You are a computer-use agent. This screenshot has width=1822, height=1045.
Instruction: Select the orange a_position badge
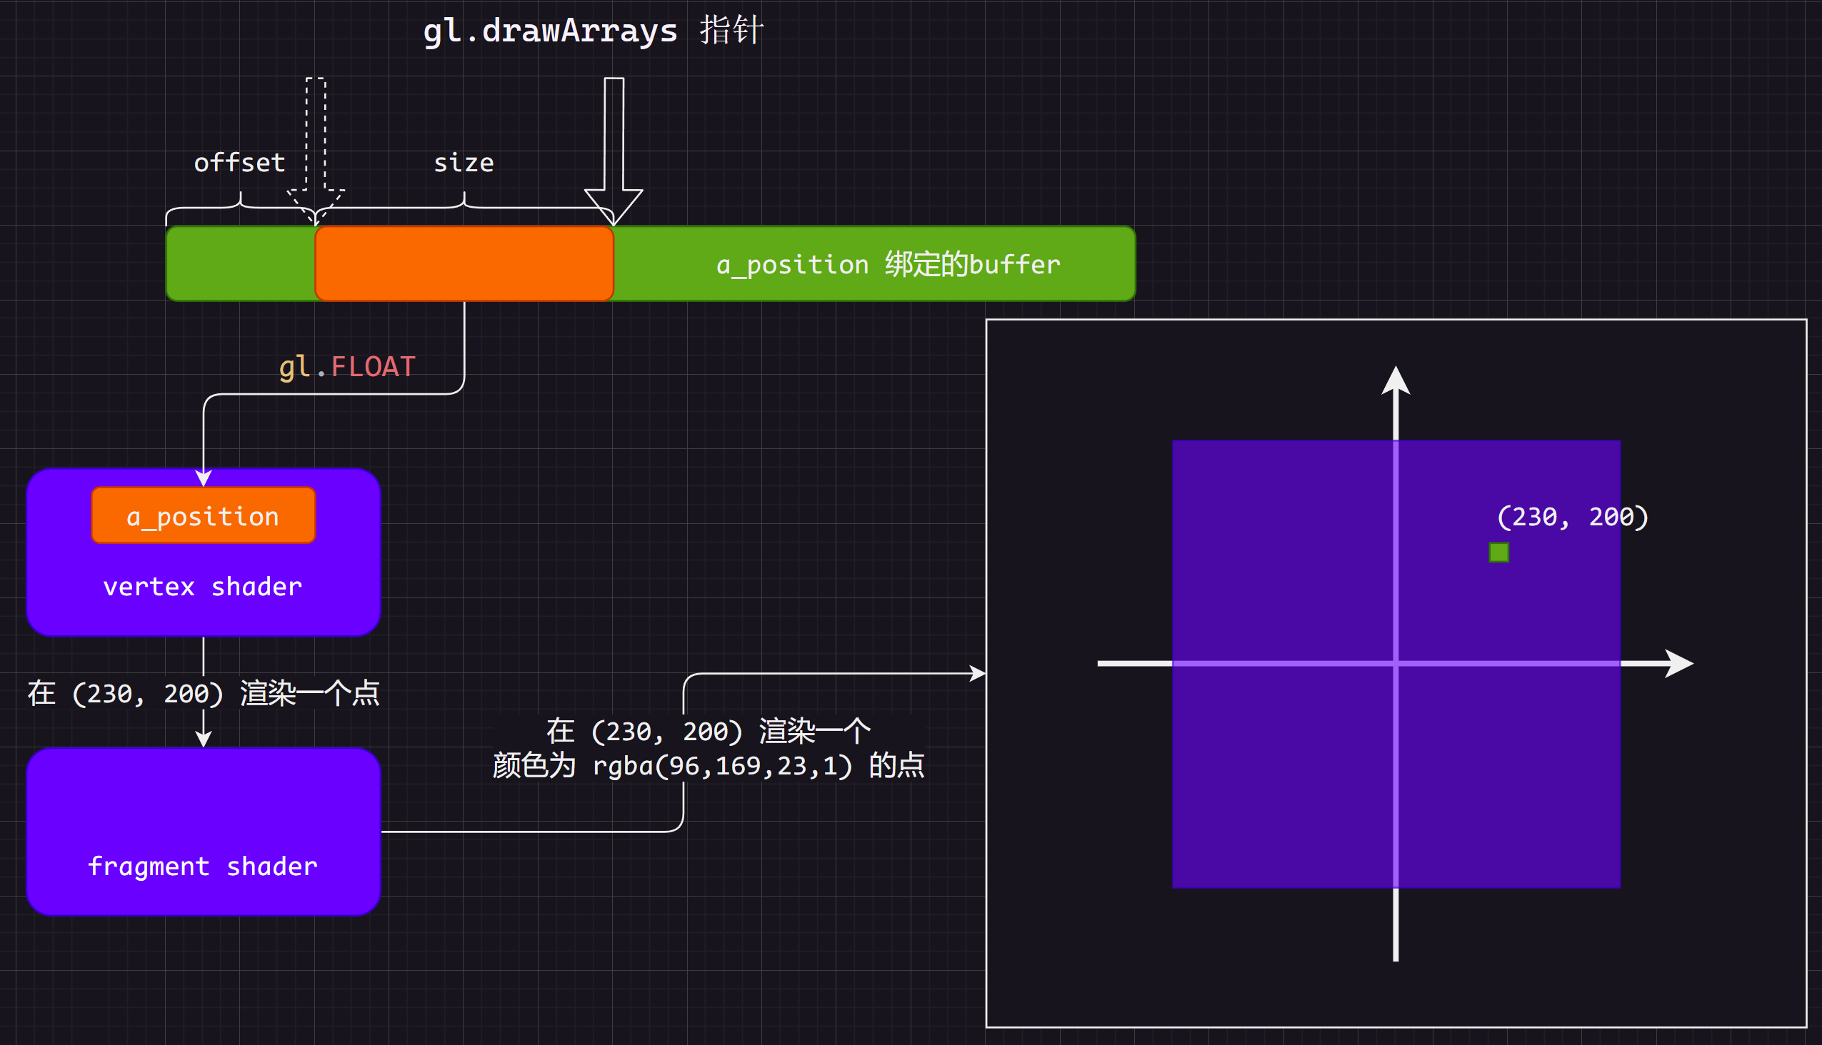[204, 515]
